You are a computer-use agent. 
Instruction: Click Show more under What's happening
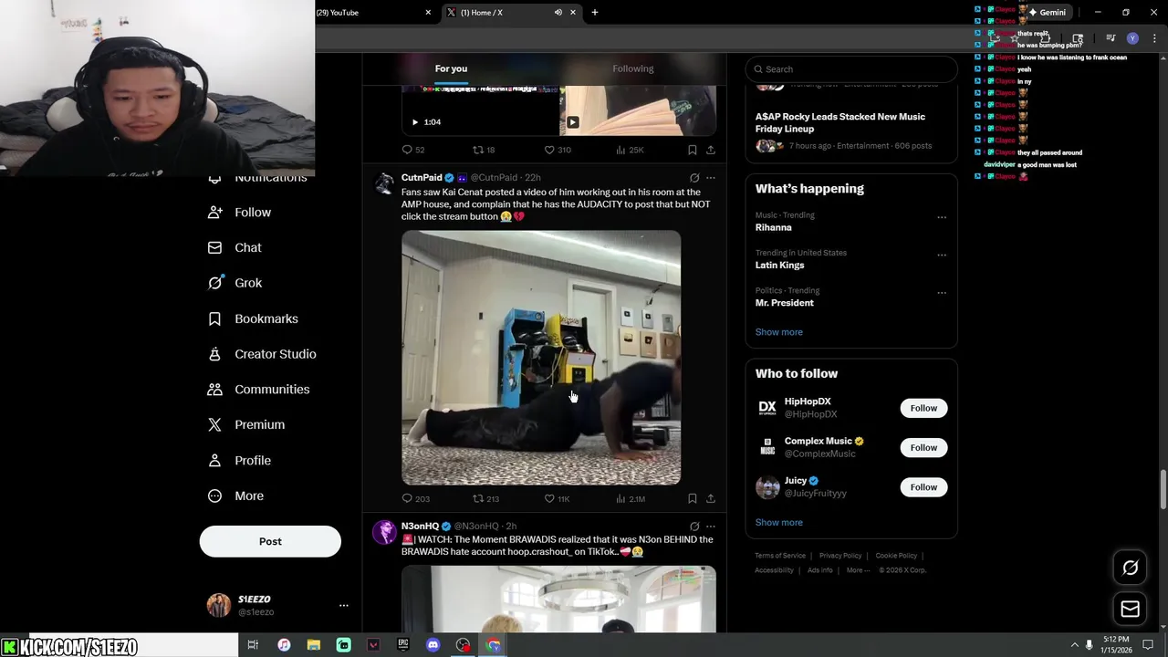tap(778, 332)
